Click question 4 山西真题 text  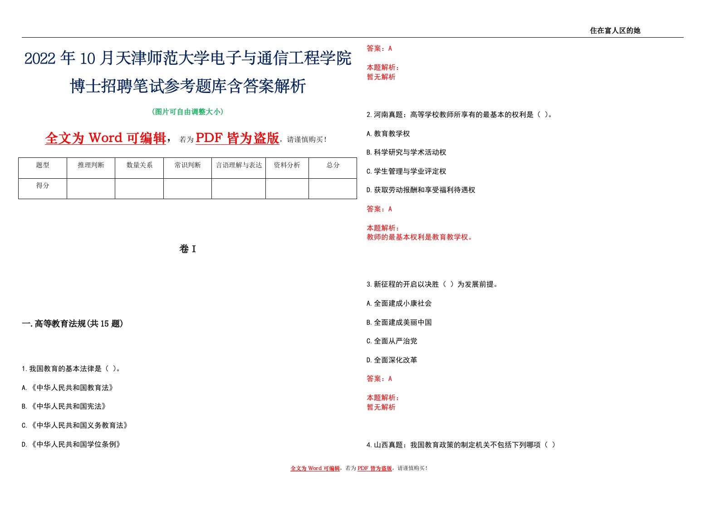(461, 445)
